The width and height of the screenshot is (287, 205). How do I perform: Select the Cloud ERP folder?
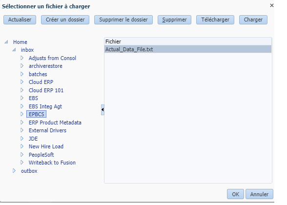41,82
